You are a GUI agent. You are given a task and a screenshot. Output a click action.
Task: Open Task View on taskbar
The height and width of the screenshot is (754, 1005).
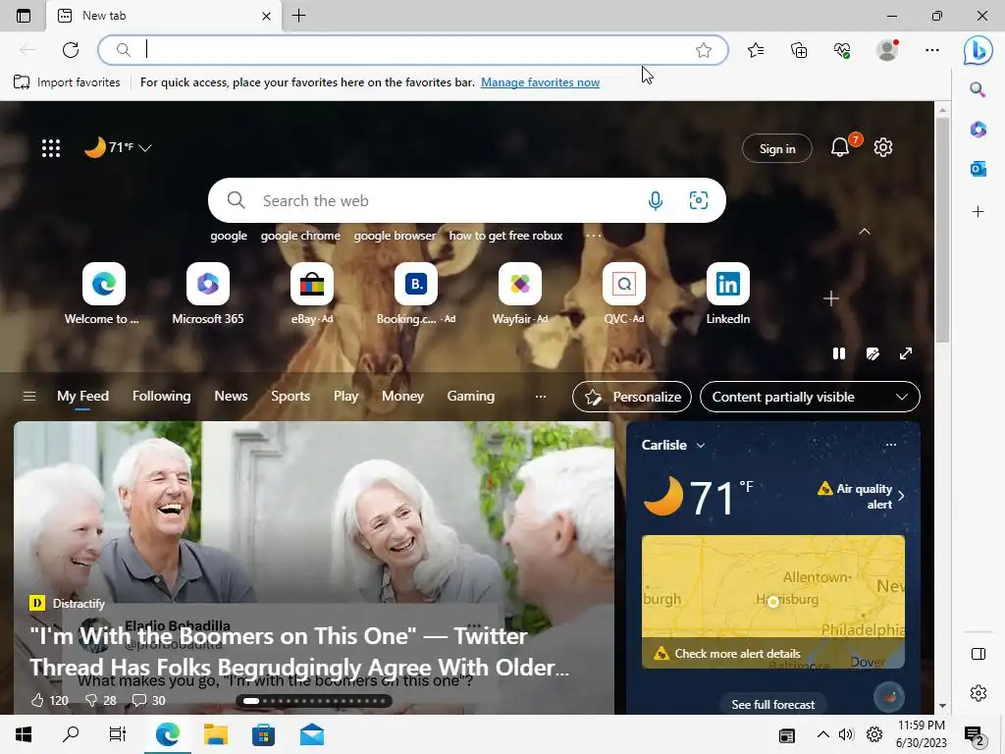click(x=118, y=734)
